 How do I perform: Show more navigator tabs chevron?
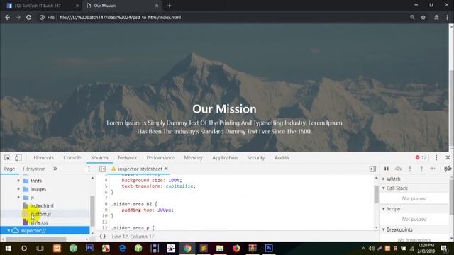point(55,169)
